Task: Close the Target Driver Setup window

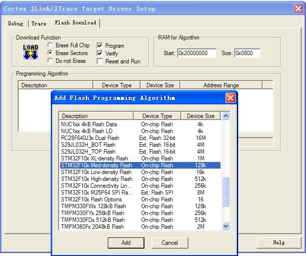Action: pos(298,9)
